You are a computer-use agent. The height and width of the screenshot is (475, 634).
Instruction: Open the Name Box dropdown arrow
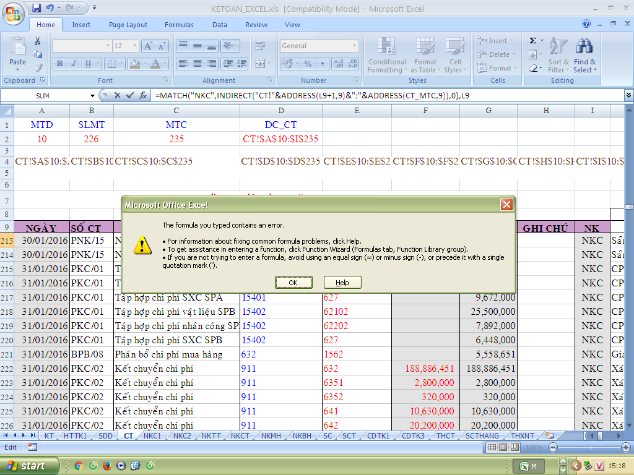coord(92,96)
